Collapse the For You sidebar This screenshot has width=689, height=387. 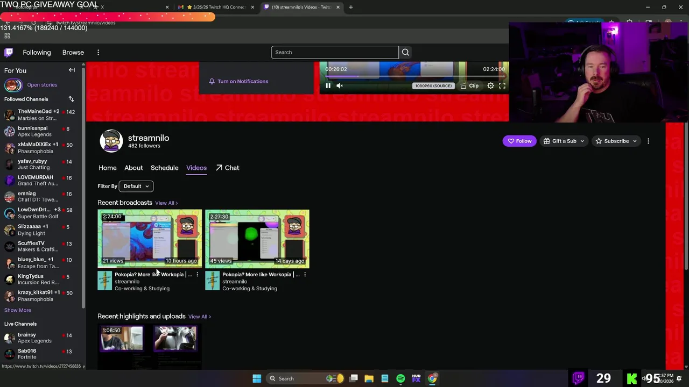72,70
